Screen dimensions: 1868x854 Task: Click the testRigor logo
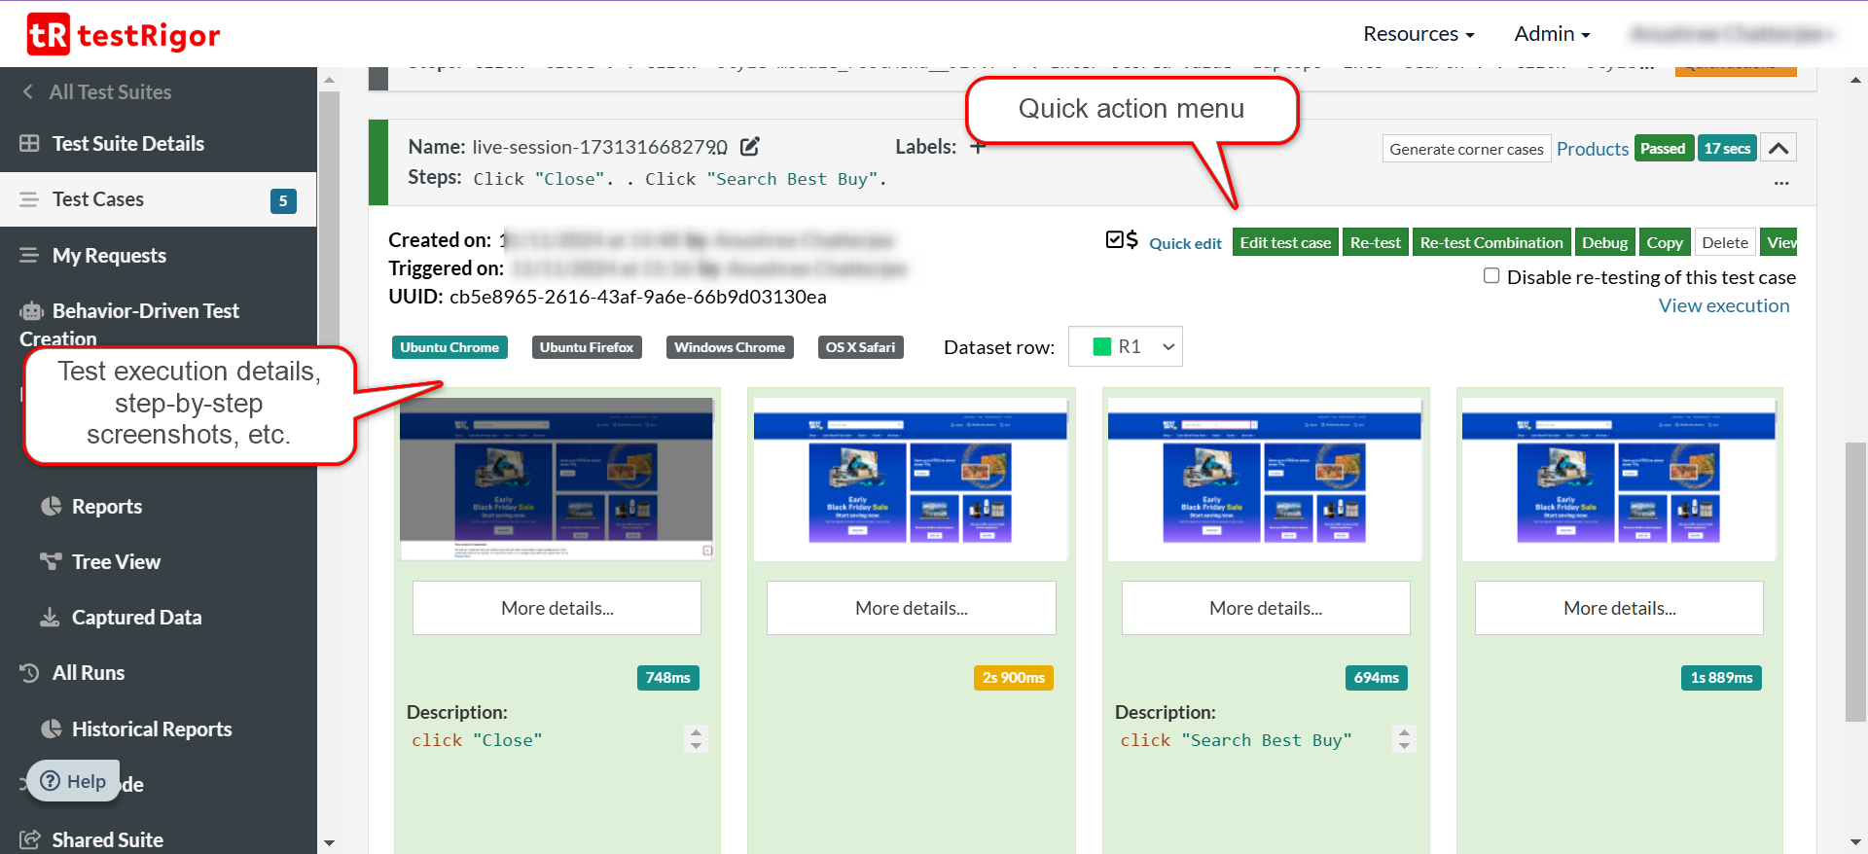[124, 35]
